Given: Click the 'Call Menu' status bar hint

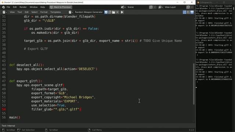Looking at the screenshot, I should click(97, 130).
